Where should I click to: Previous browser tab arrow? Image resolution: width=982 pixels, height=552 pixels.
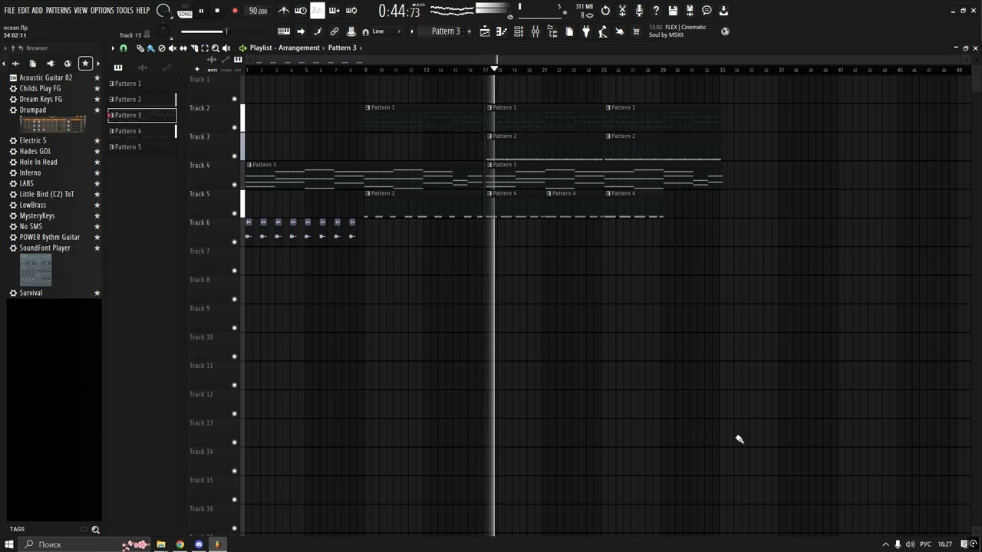(x=4, y=64)
